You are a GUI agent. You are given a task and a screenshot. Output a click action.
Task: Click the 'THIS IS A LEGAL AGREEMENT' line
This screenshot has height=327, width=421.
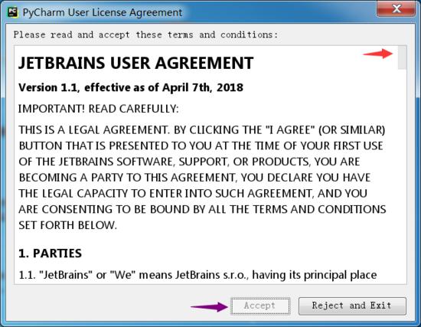202,130
